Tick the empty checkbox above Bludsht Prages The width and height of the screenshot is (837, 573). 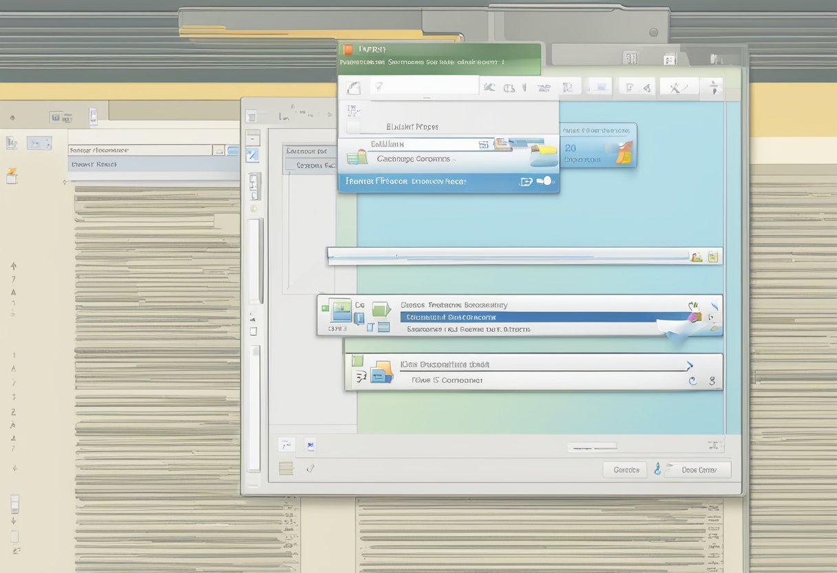tap(353, 127)
